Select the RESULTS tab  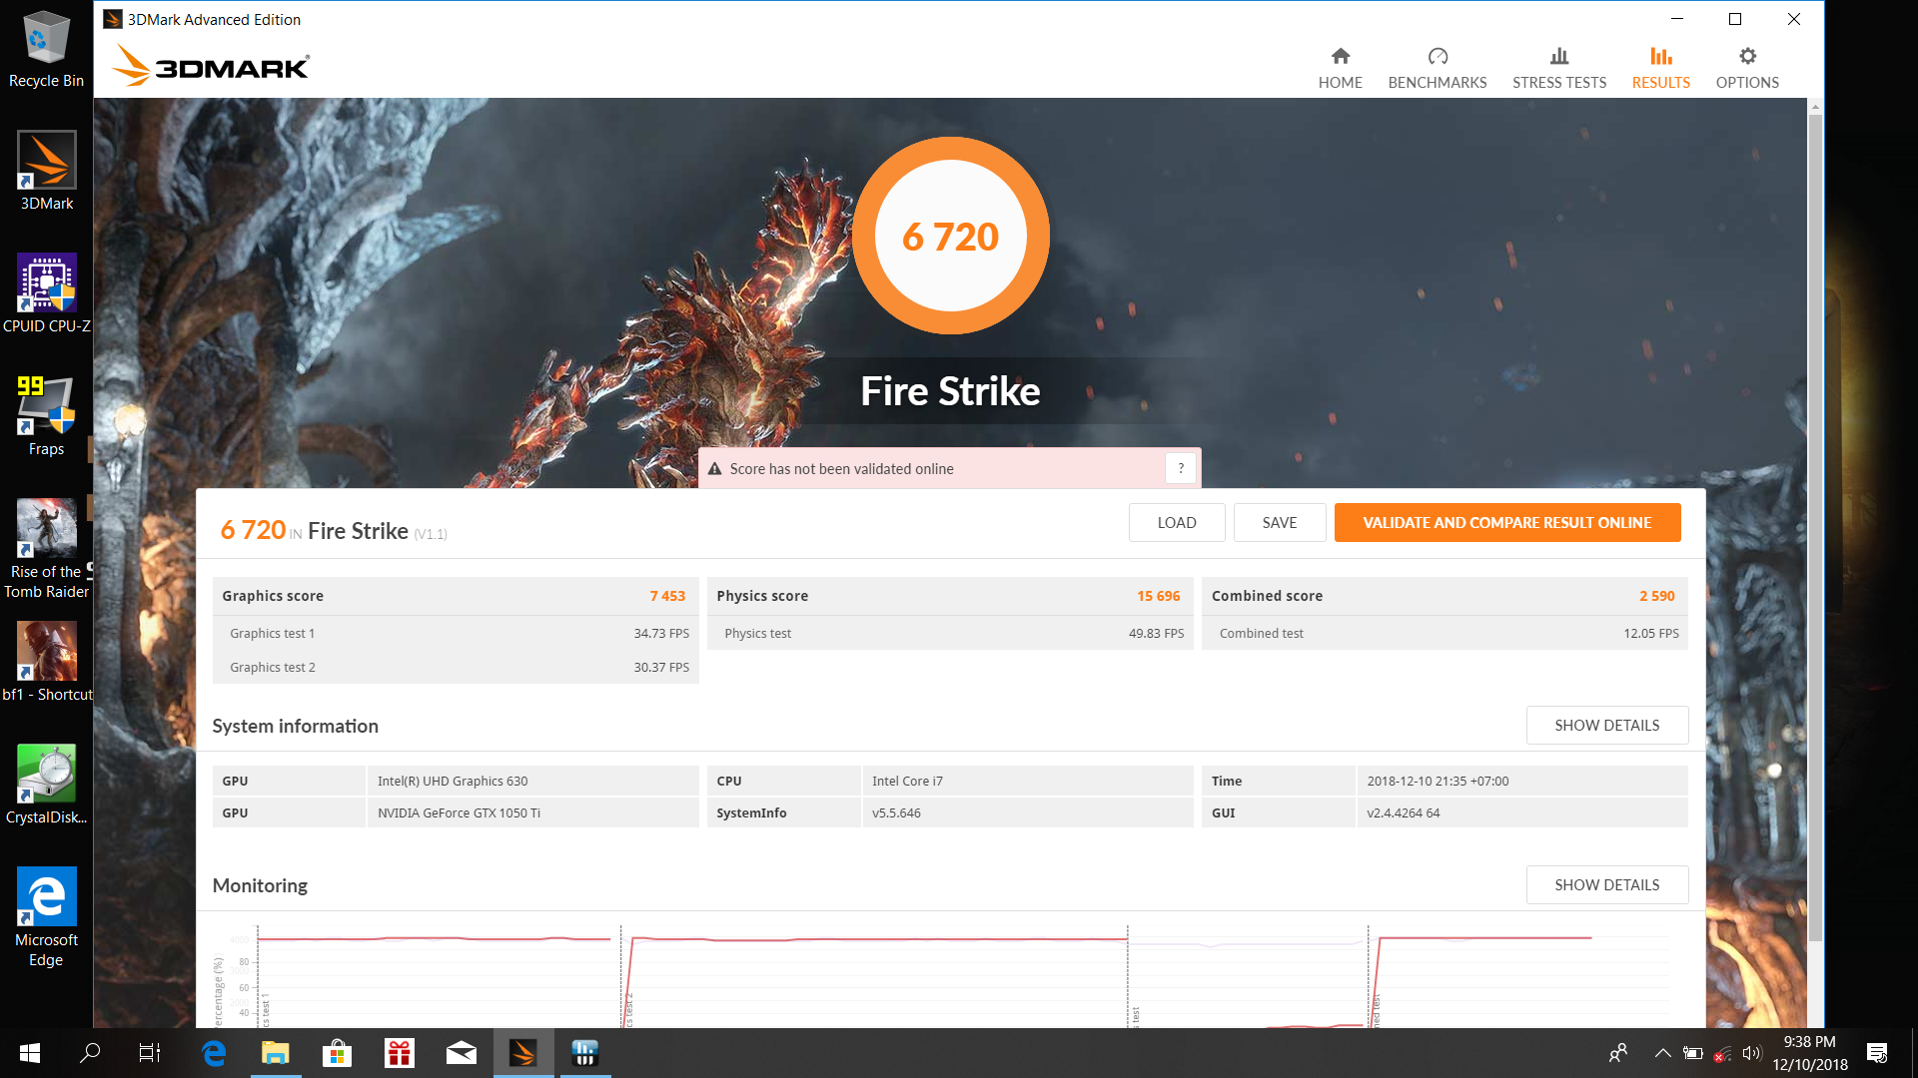1660,68
